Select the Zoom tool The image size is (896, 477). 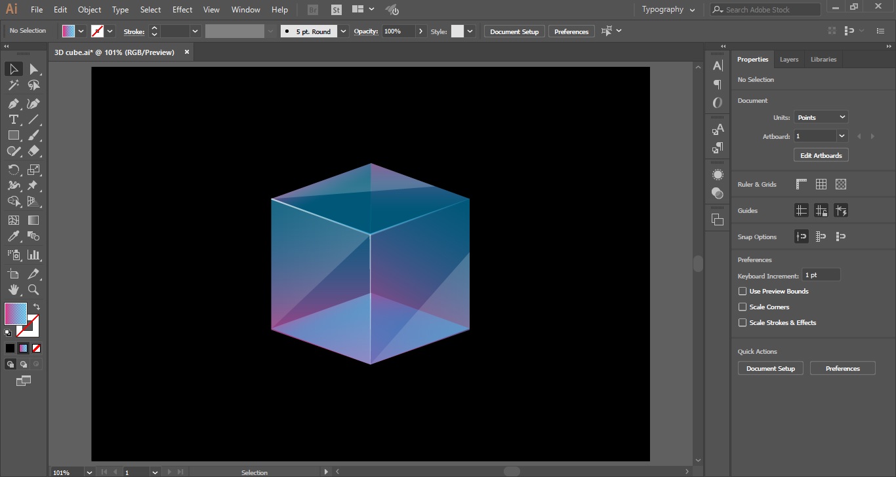pyautogui.click(x=33, y=290)
